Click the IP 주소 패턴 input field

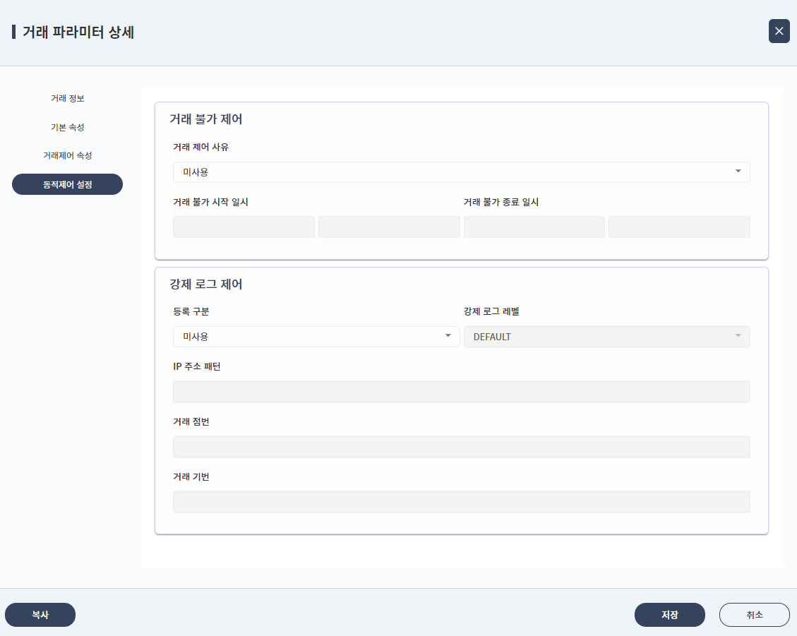461,391
